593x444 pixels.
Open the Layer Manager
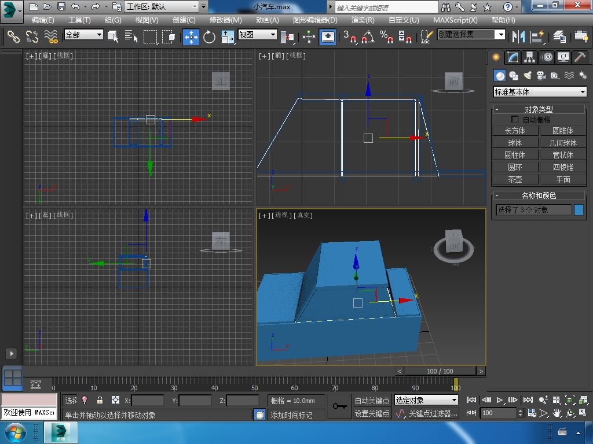pyautogui.click(x=559, y=36)
